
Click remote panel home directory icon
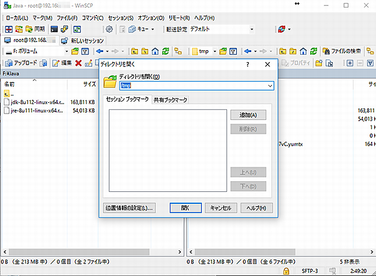[303, 51]
